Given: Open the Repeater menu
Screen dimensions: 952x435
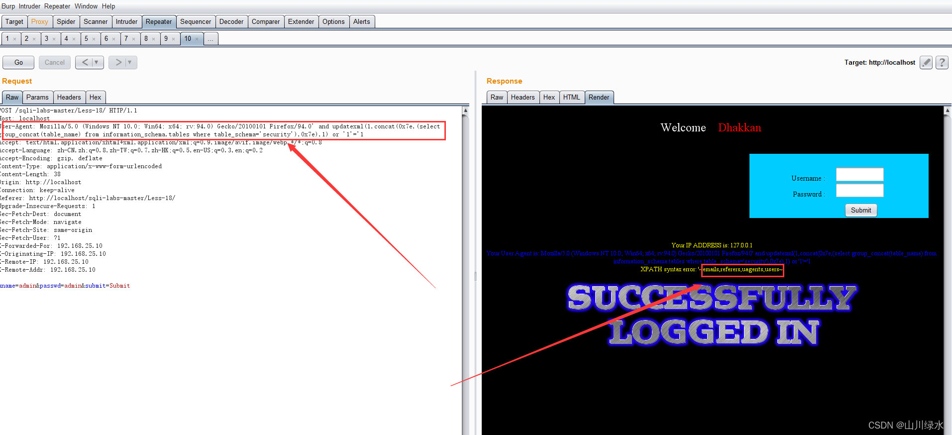Looking at the screenshot, I should (57, 6).
